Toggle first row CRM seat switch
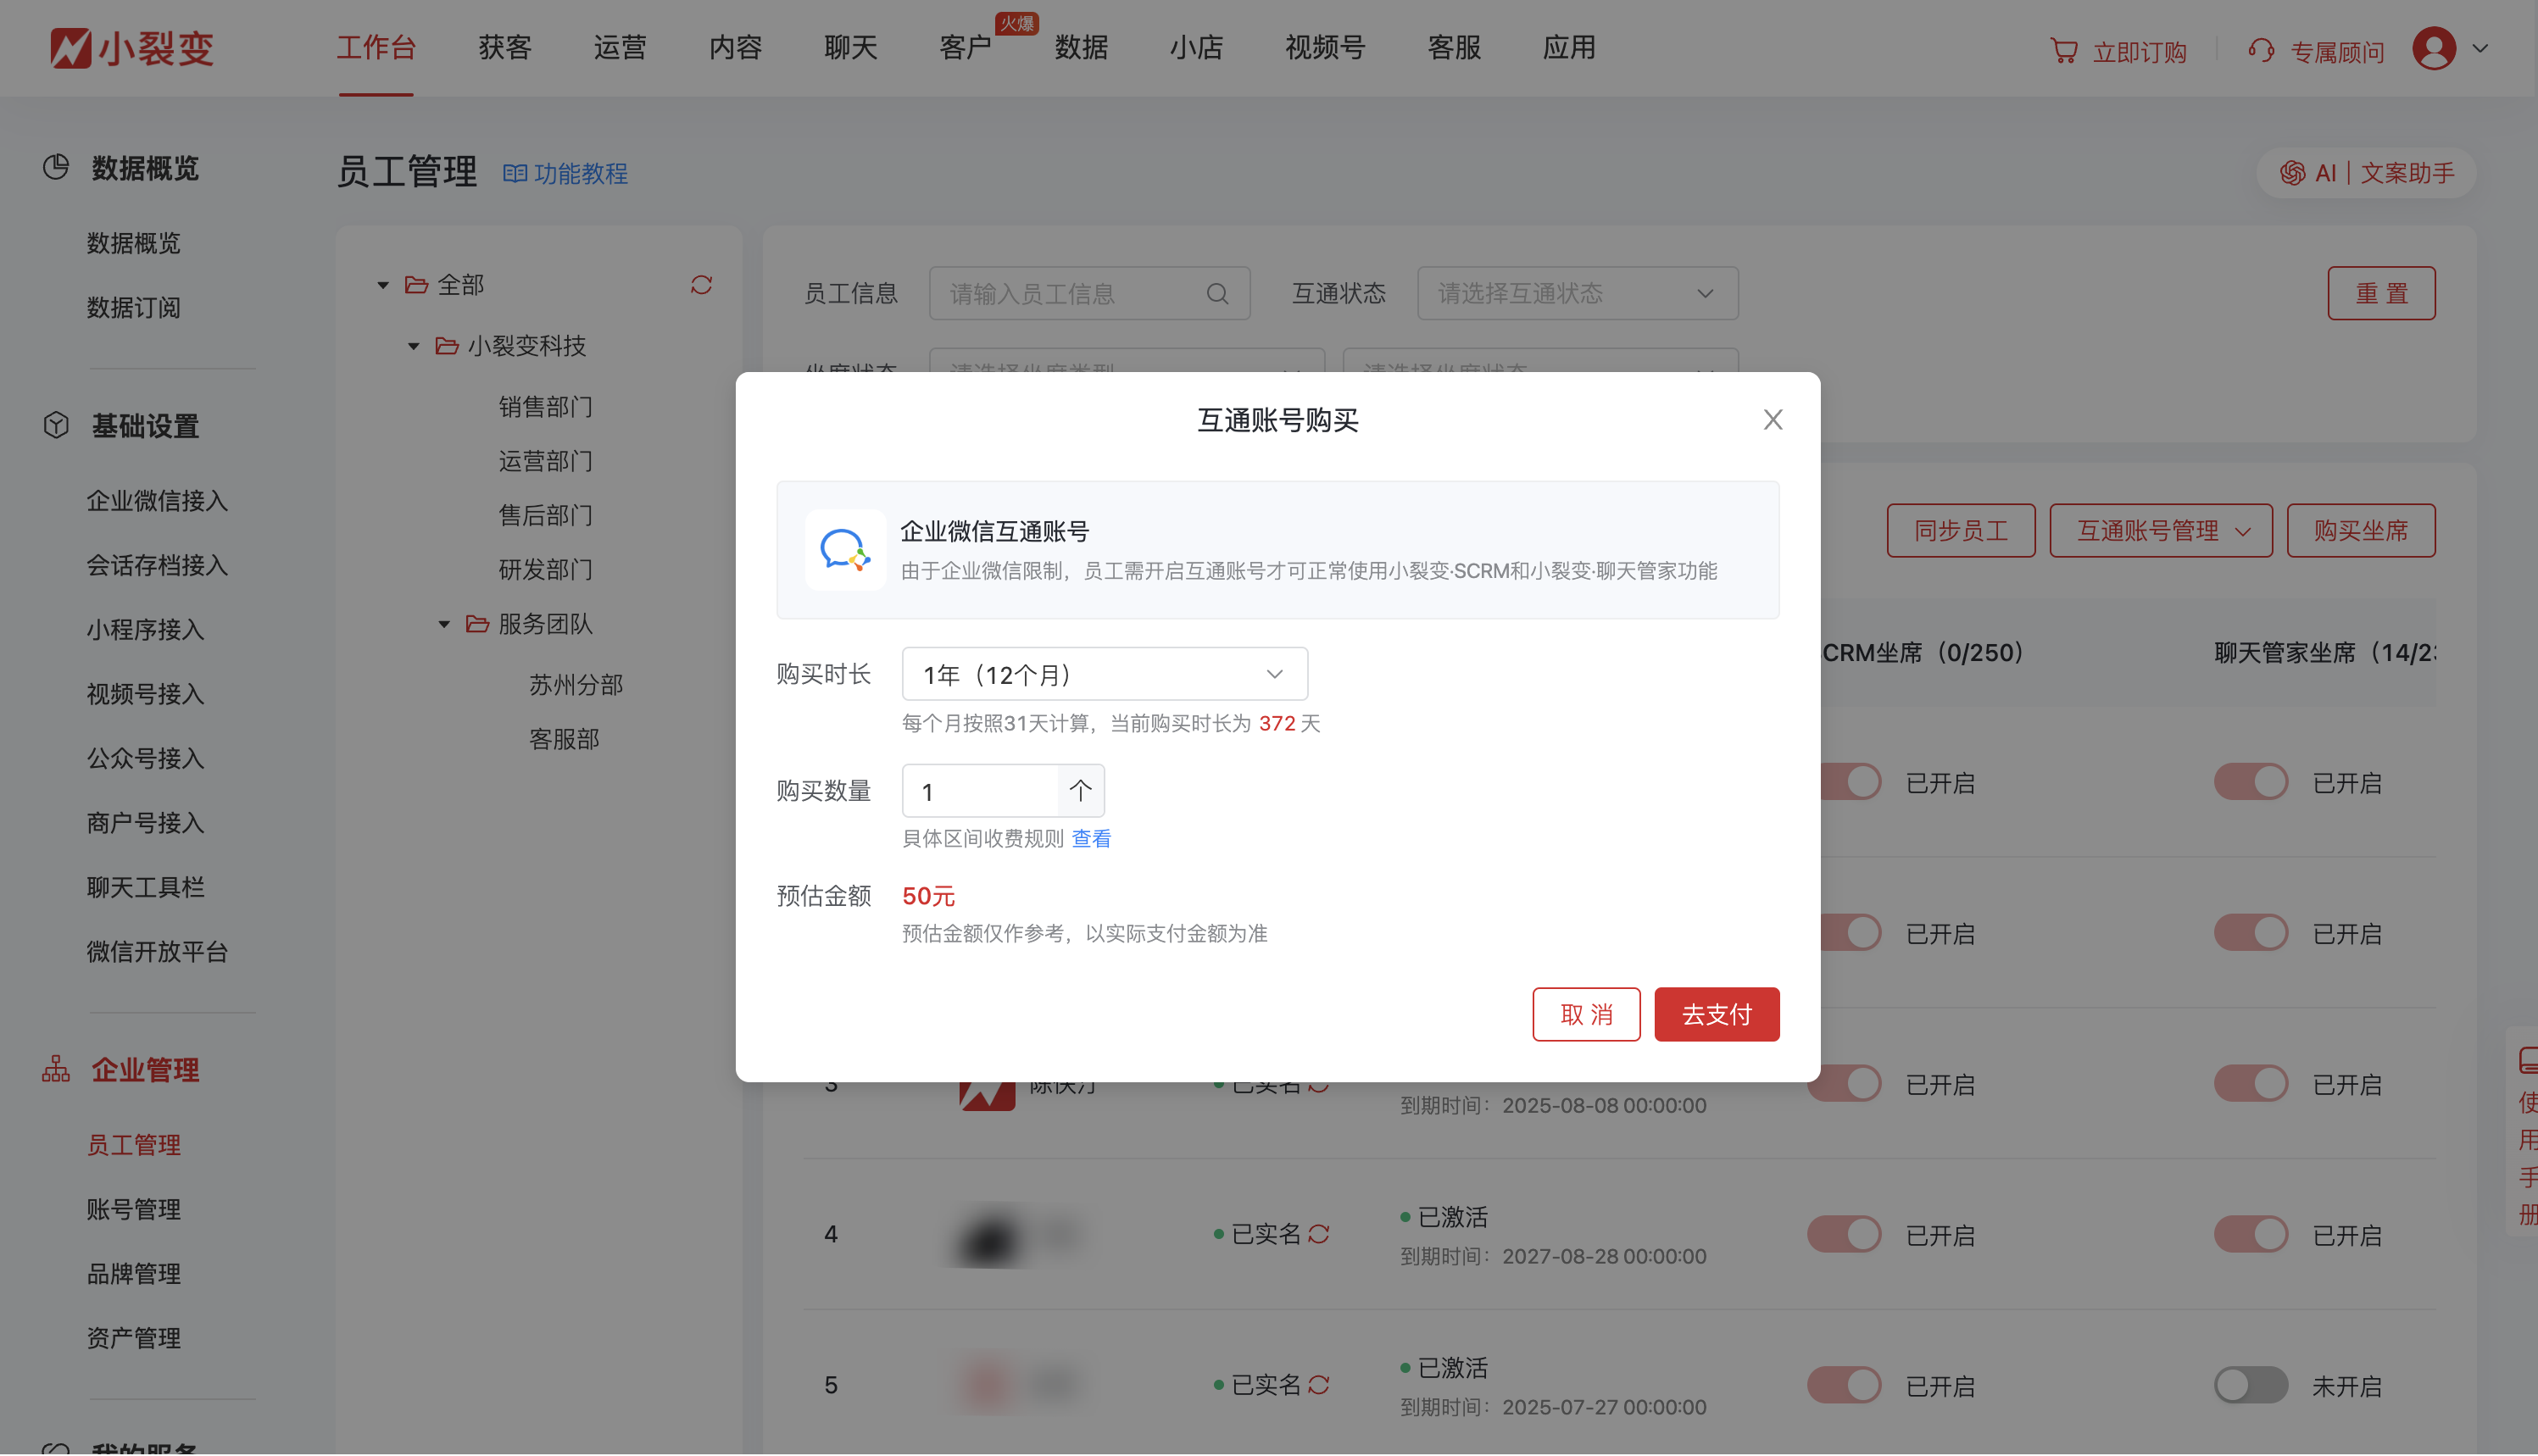 tap(1850, 782)
